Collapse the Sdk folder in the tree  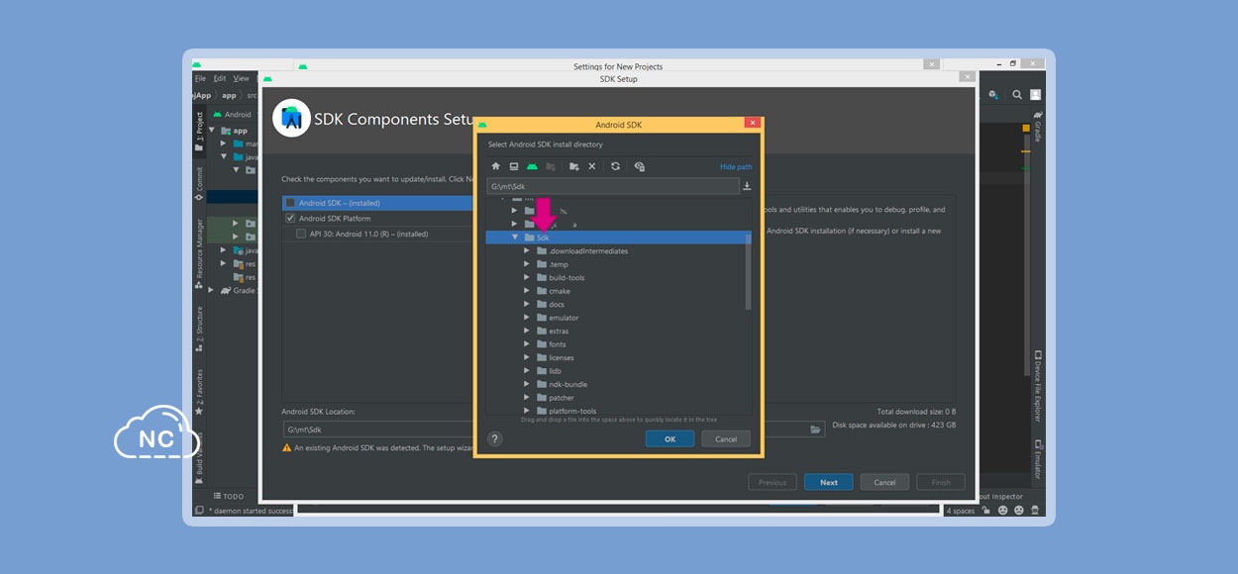pos(515,238)
